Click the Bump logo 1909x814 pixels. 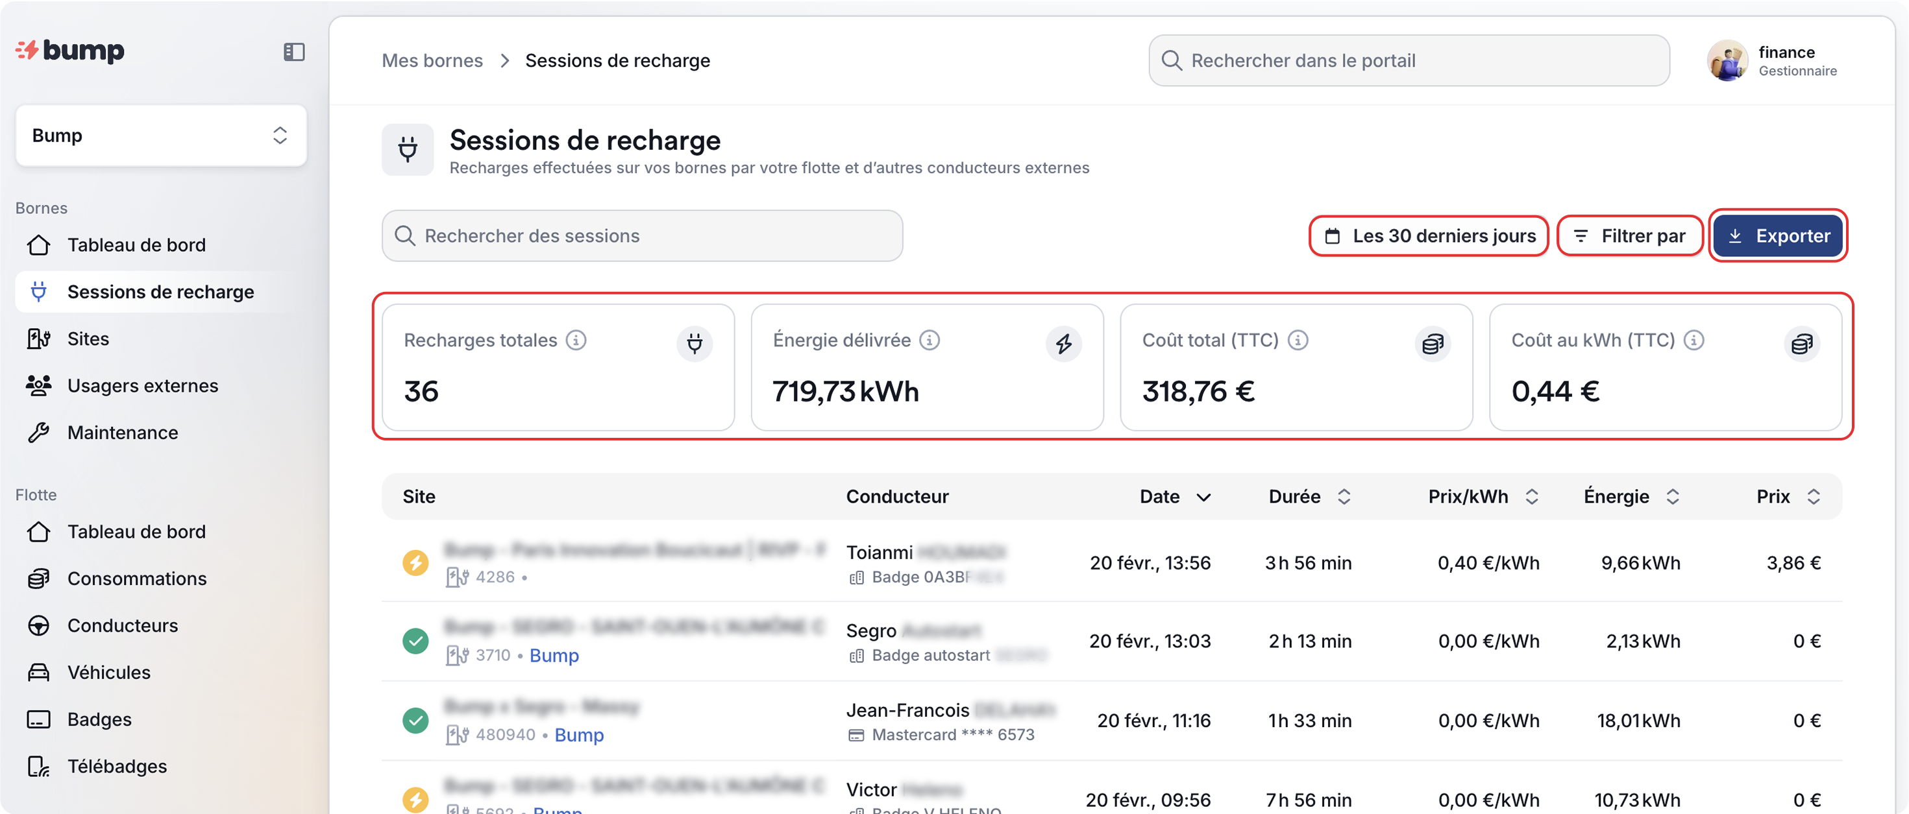click(x=70, y=51)
